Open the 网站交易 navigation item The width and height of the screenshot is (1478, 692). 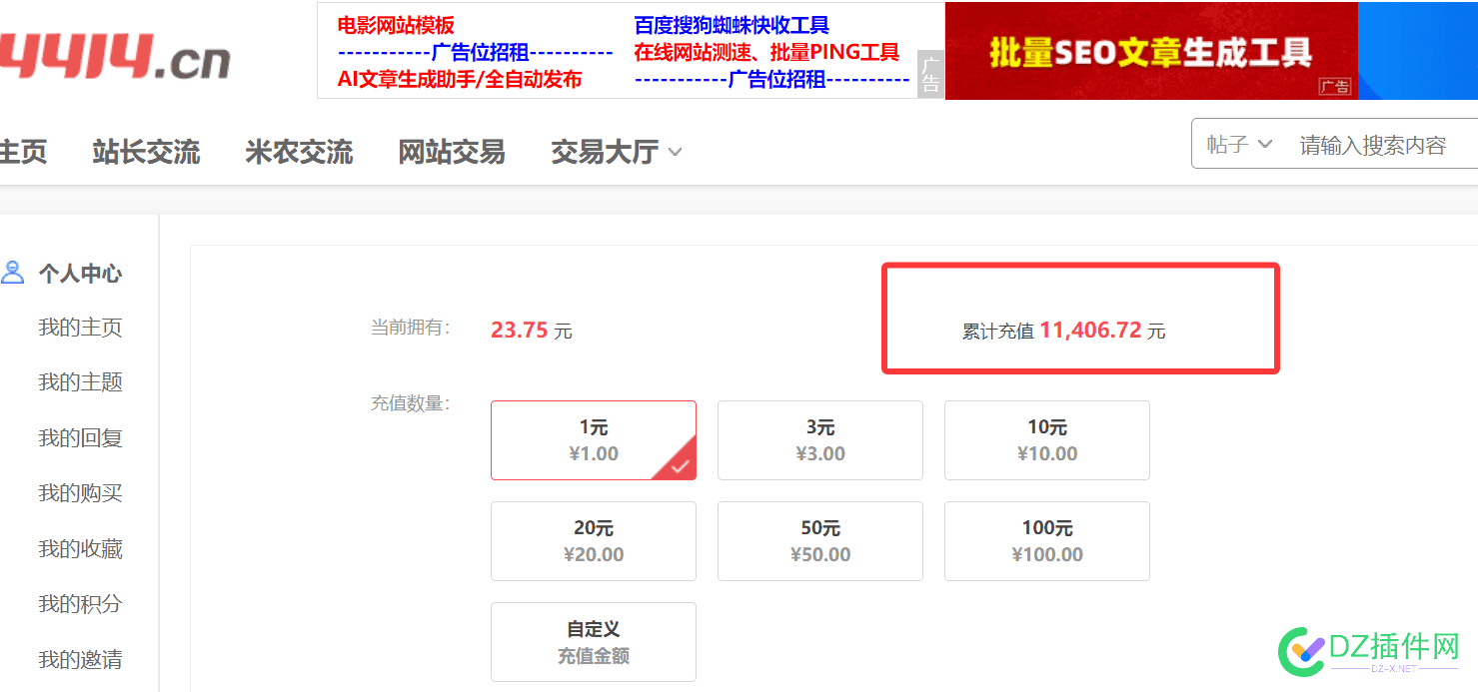click(452, 152)
